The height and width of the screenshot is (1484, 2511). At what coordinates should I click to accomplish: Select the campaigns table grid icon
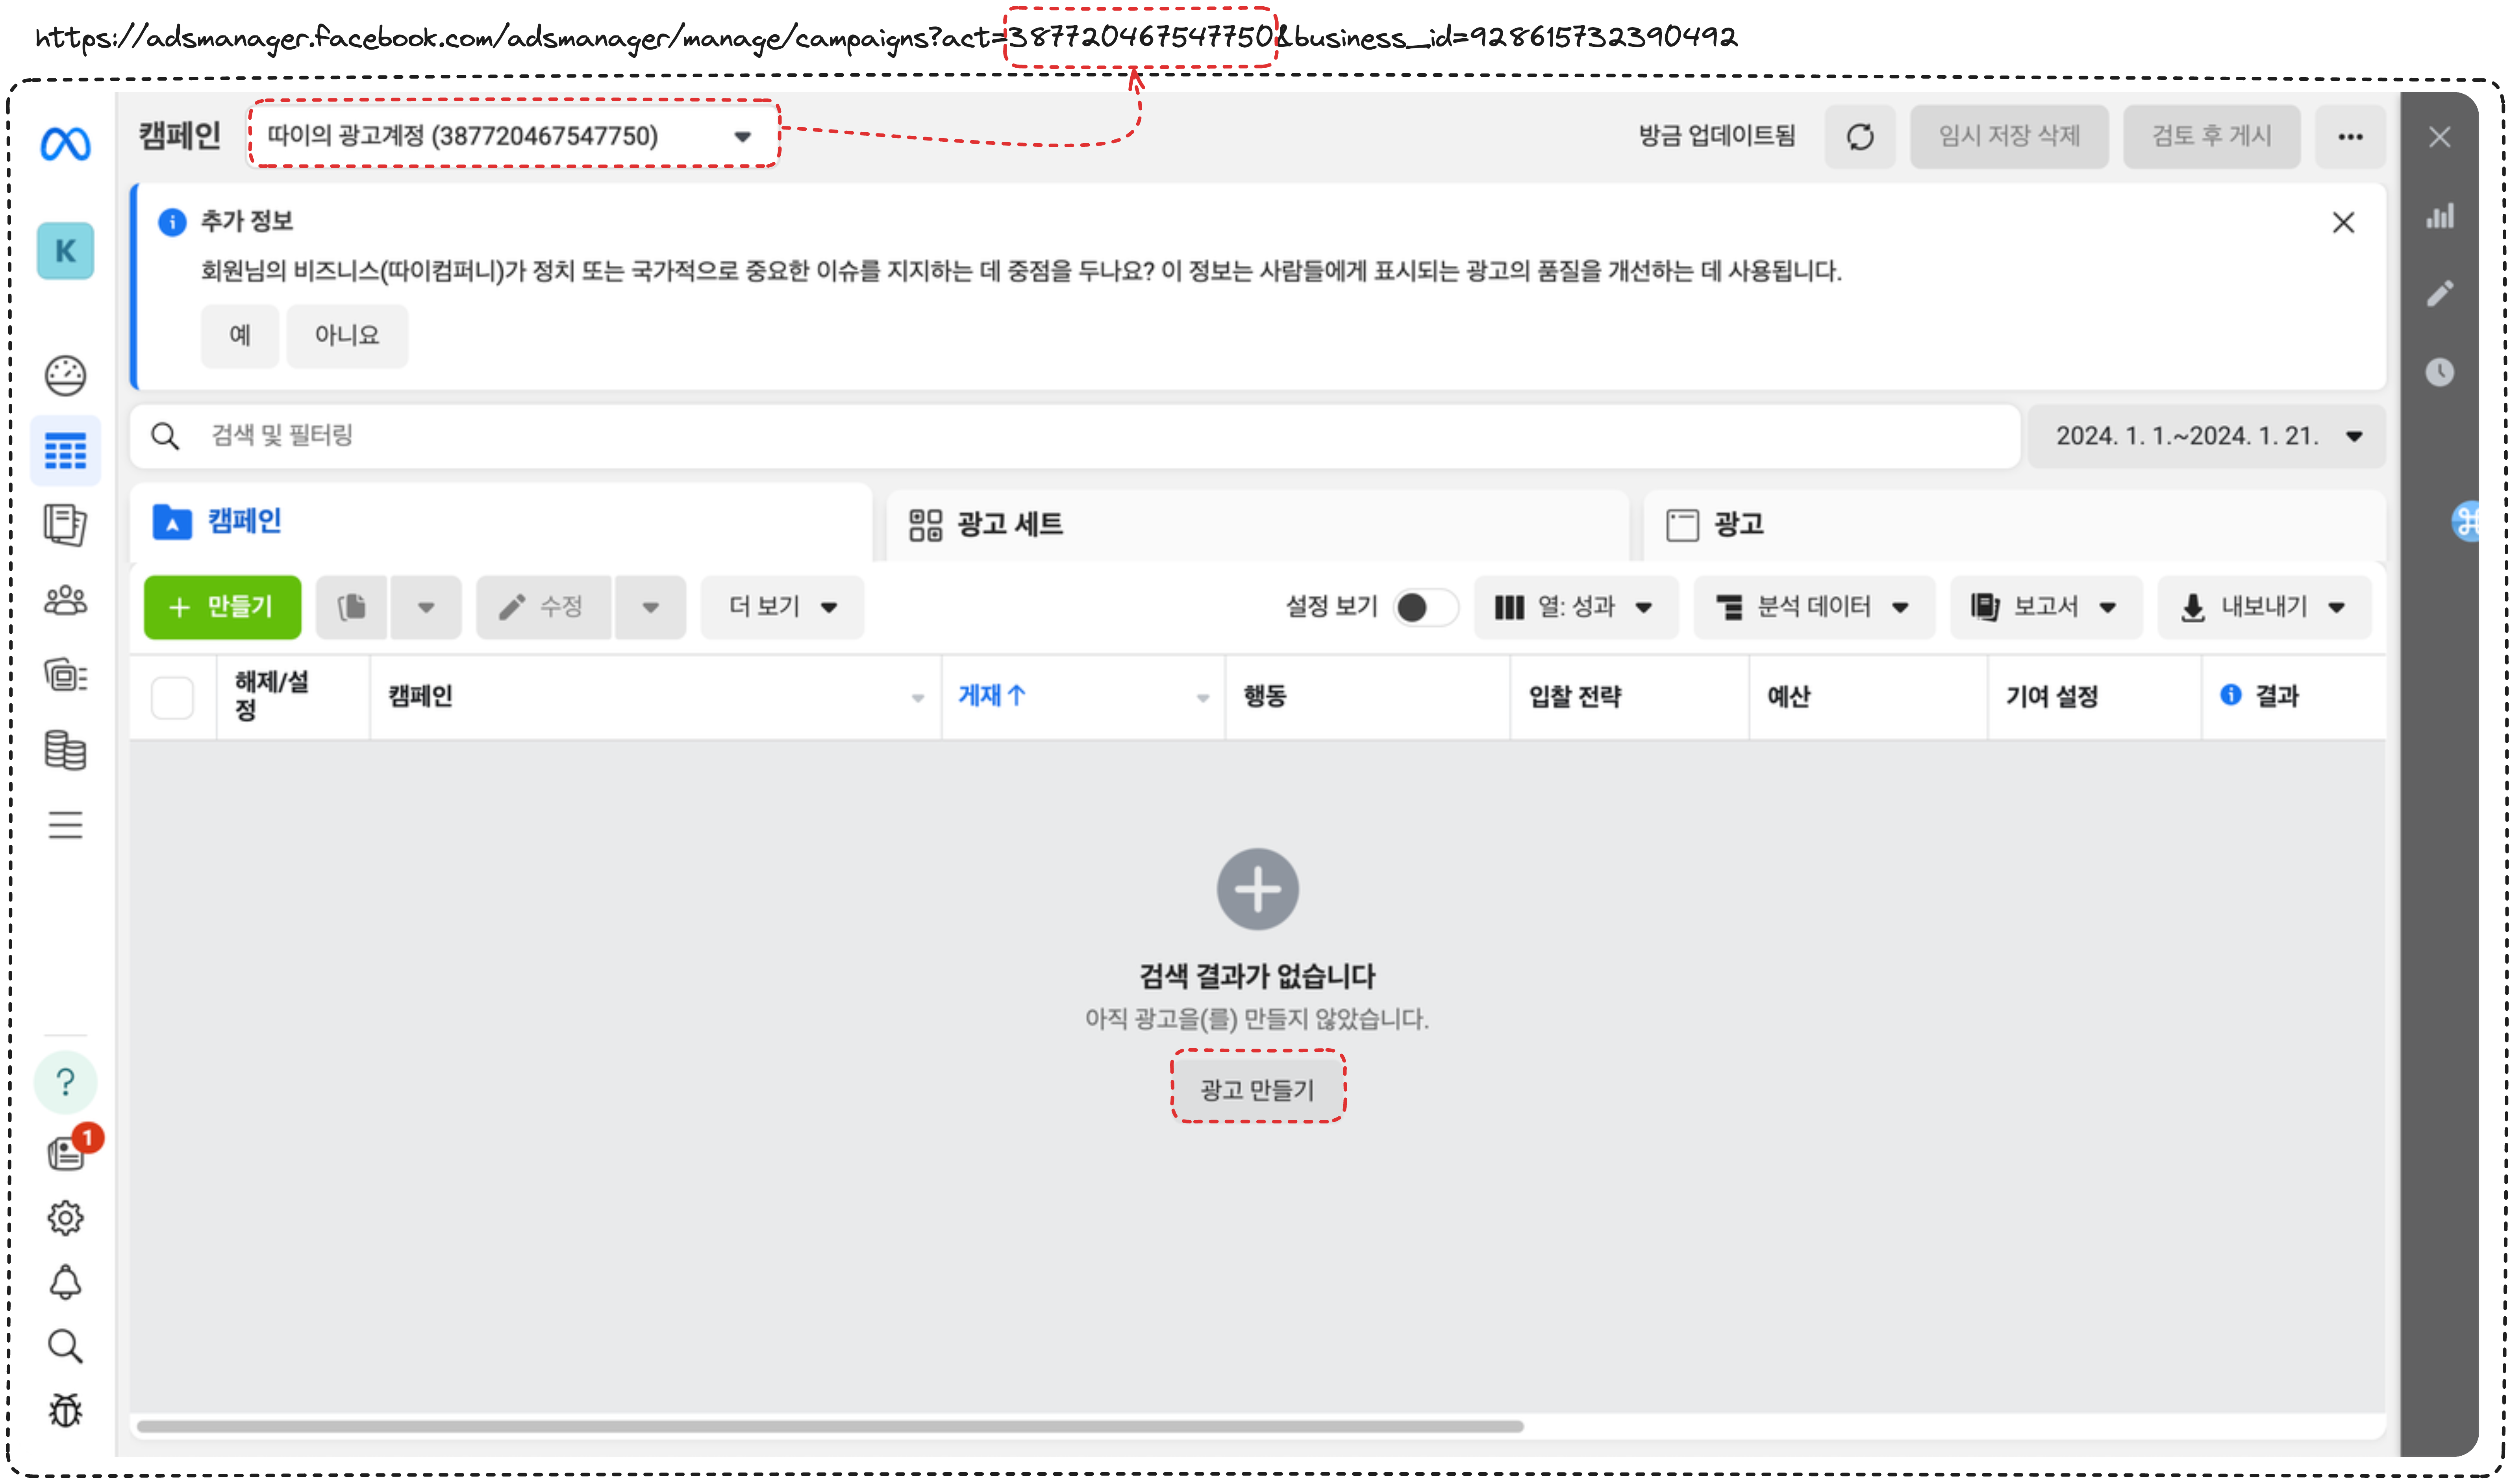65,451
